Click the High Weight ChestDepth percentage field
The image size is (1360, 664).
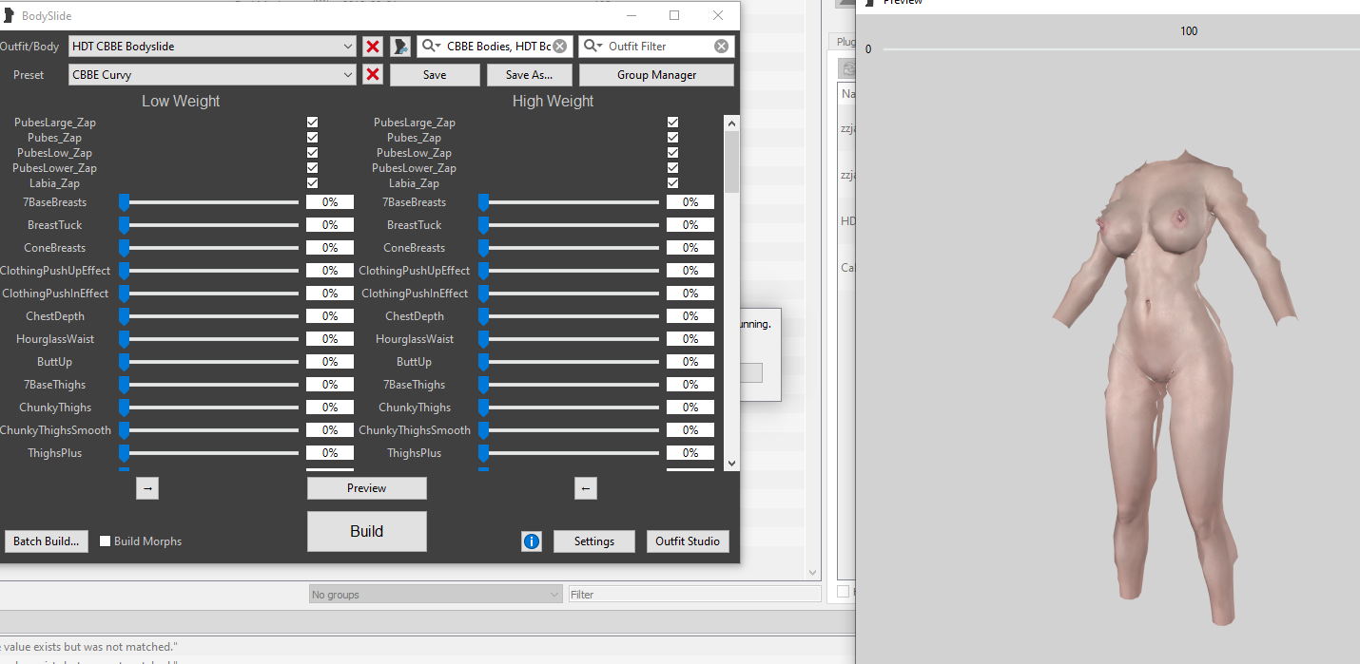[x=690, y=316]
